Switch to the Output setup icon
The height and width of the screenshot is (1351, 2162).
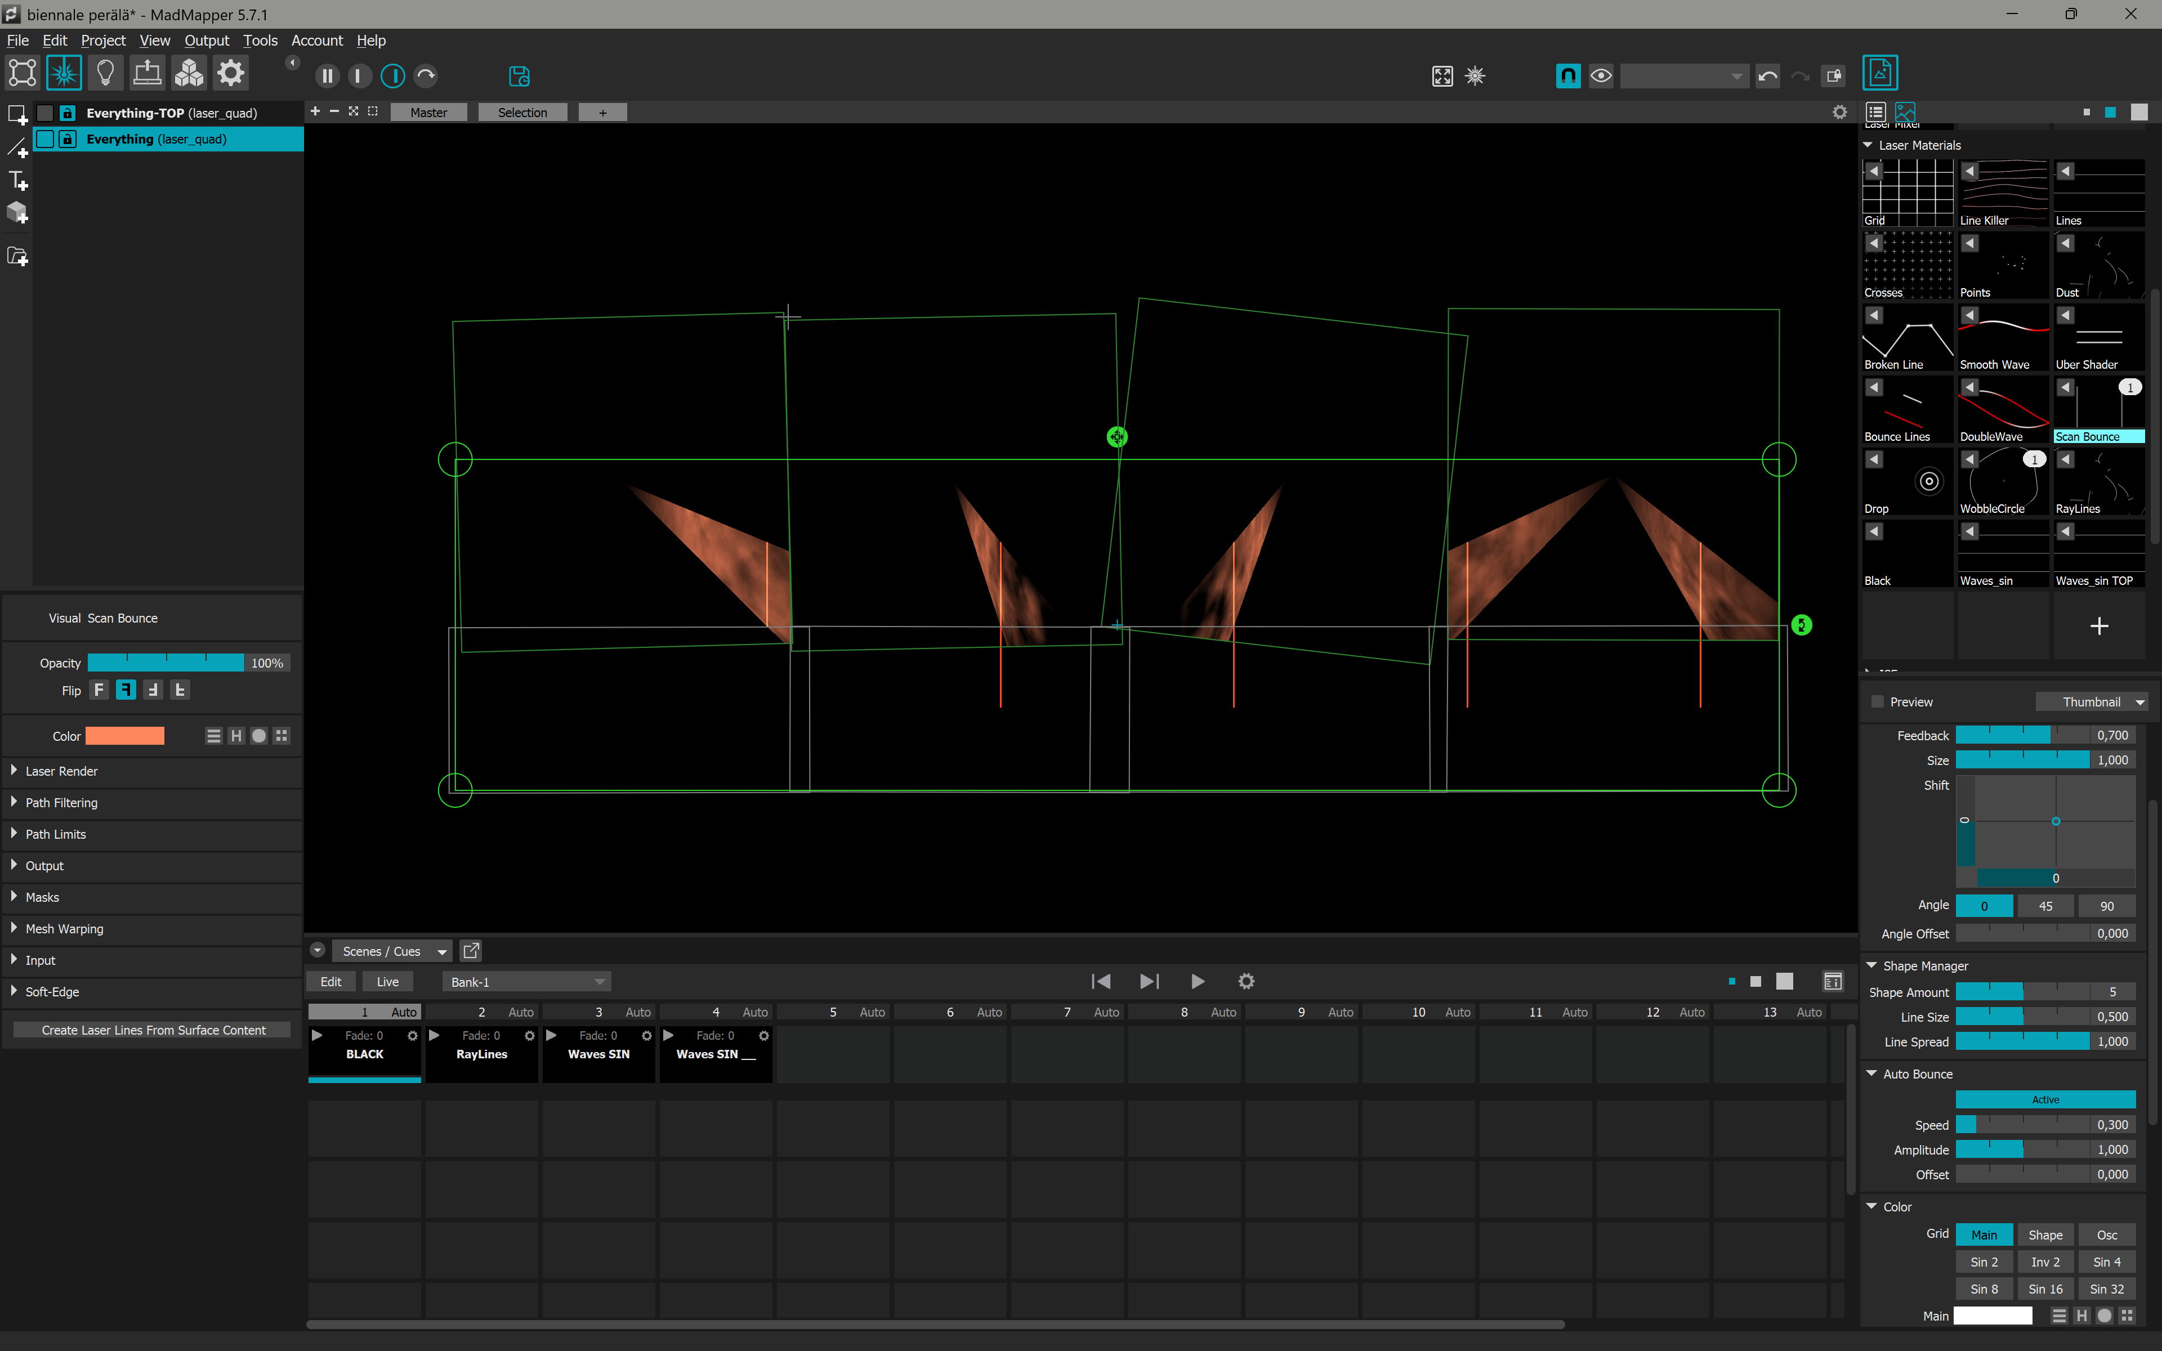(146, 73)
